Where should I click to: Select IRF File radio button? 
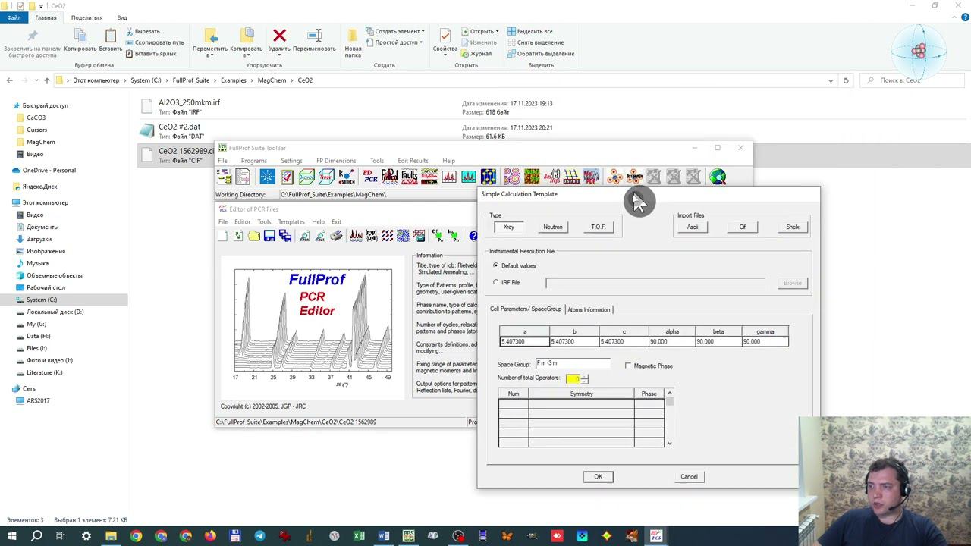click(495, 282)
